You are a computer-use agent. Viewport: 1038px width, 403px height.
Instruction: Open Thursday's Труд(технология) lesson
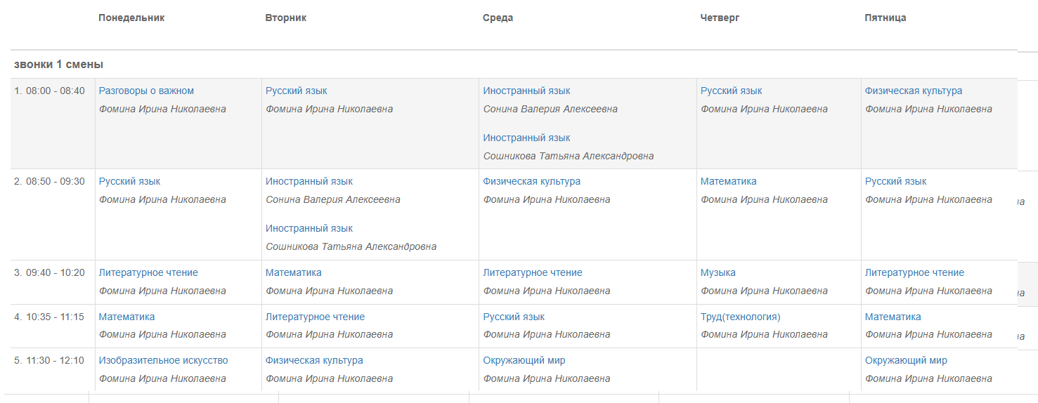pyautogui.click(x=741, y=317)
